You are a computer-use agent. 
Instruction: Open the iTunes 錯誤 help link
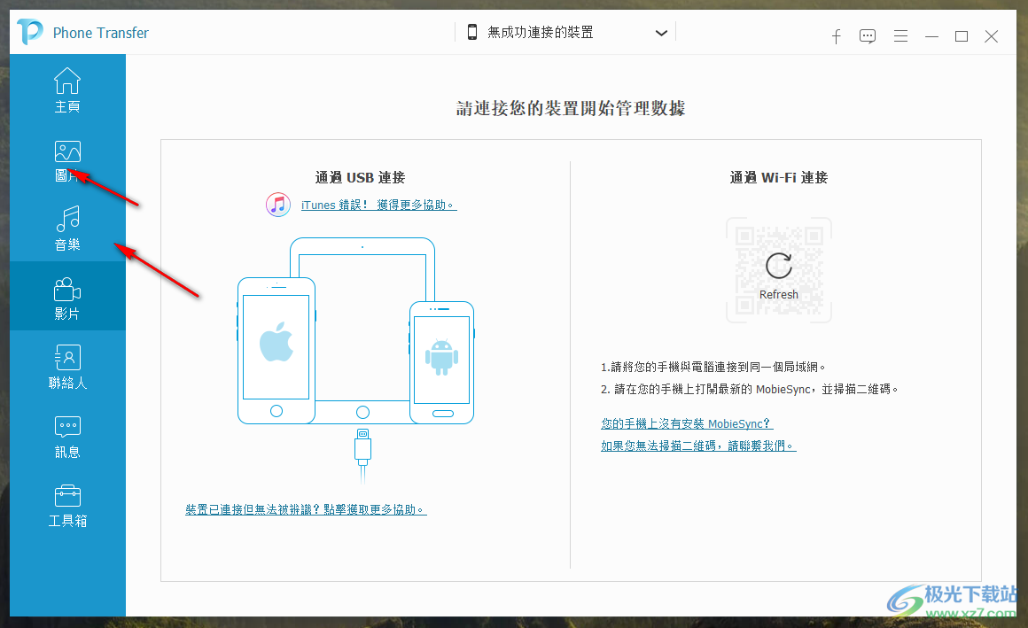click(x=381, y=204)
